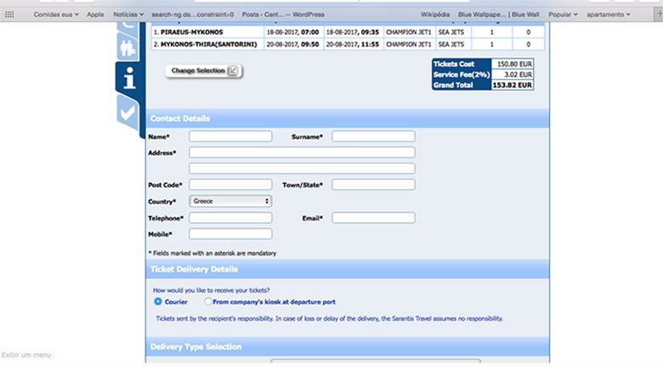Click the 150.80 EUR tickets cost value
Image resolution: width=663 pixels, height=375 pixels.
click(512, 64)
